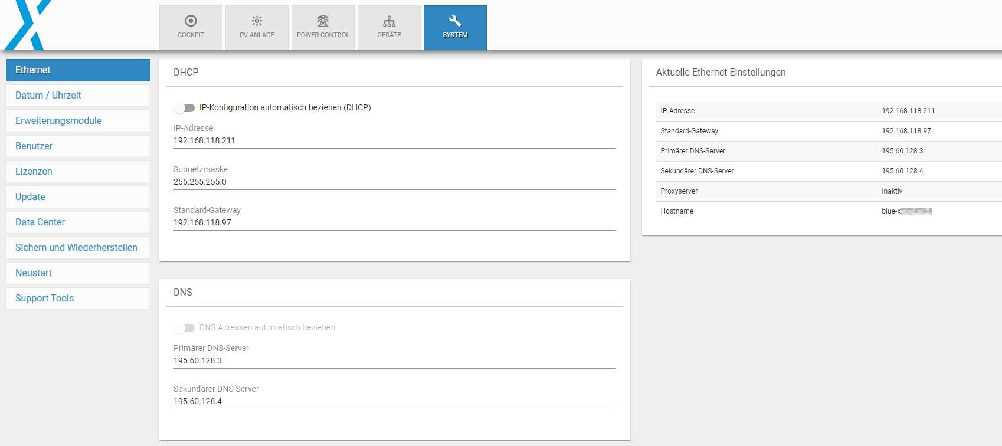Click the Standard-Gateway input field

coord(394,223)
